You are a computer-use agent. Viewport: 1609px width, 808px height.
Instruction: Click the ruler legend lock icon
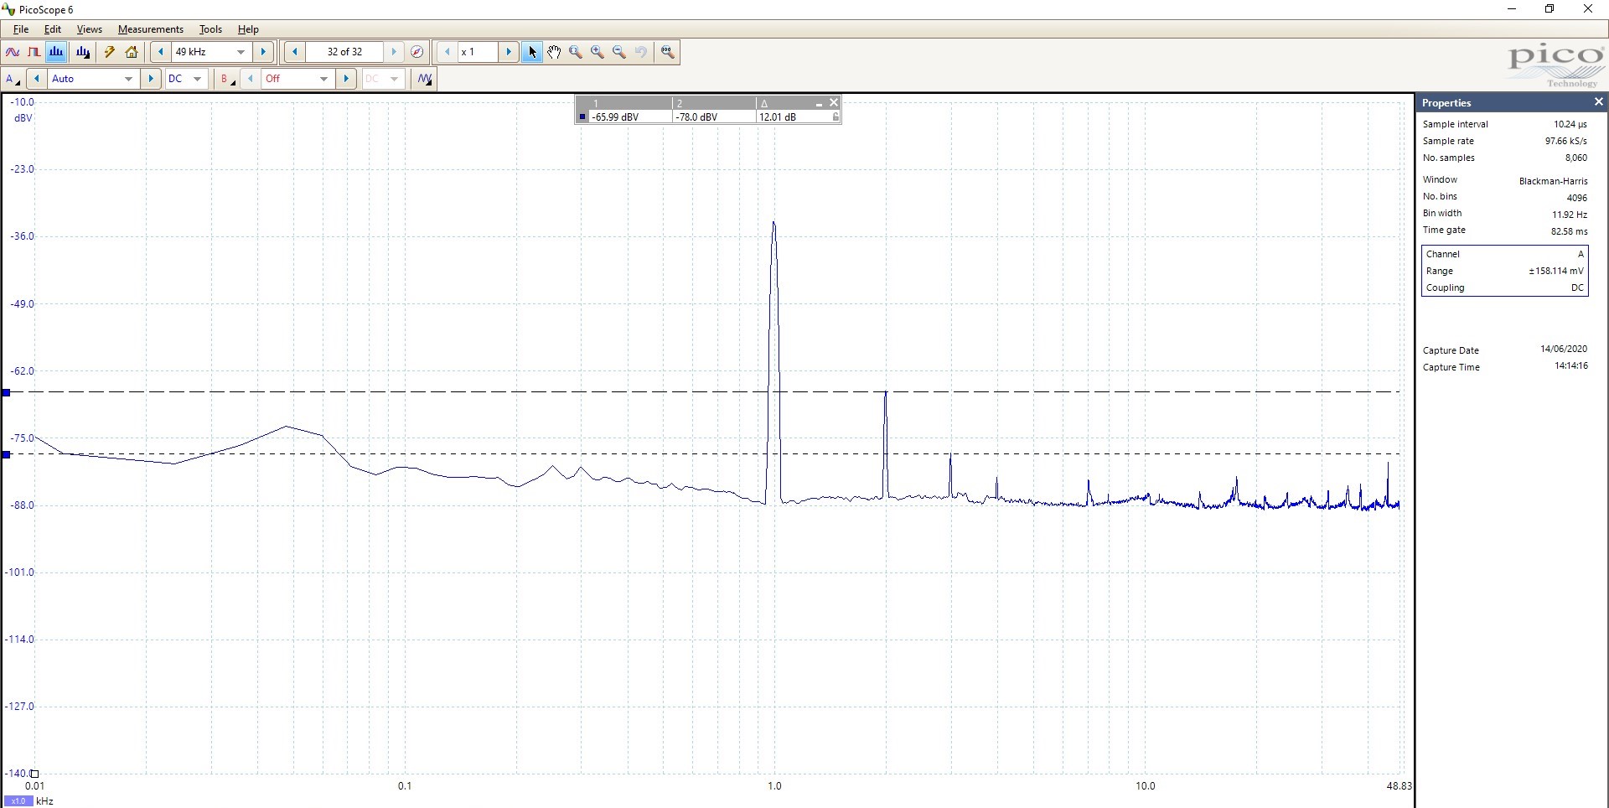[836, 117]
